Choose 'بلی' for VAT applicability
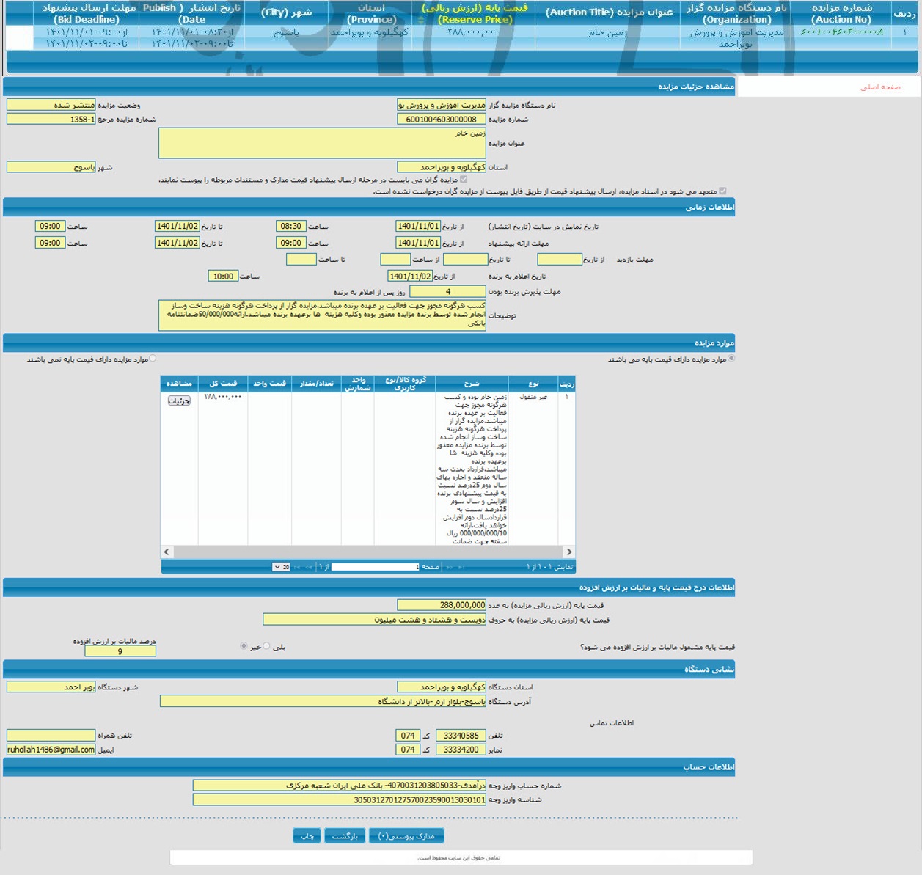The image size is (922, 875). tap(267, 646)
